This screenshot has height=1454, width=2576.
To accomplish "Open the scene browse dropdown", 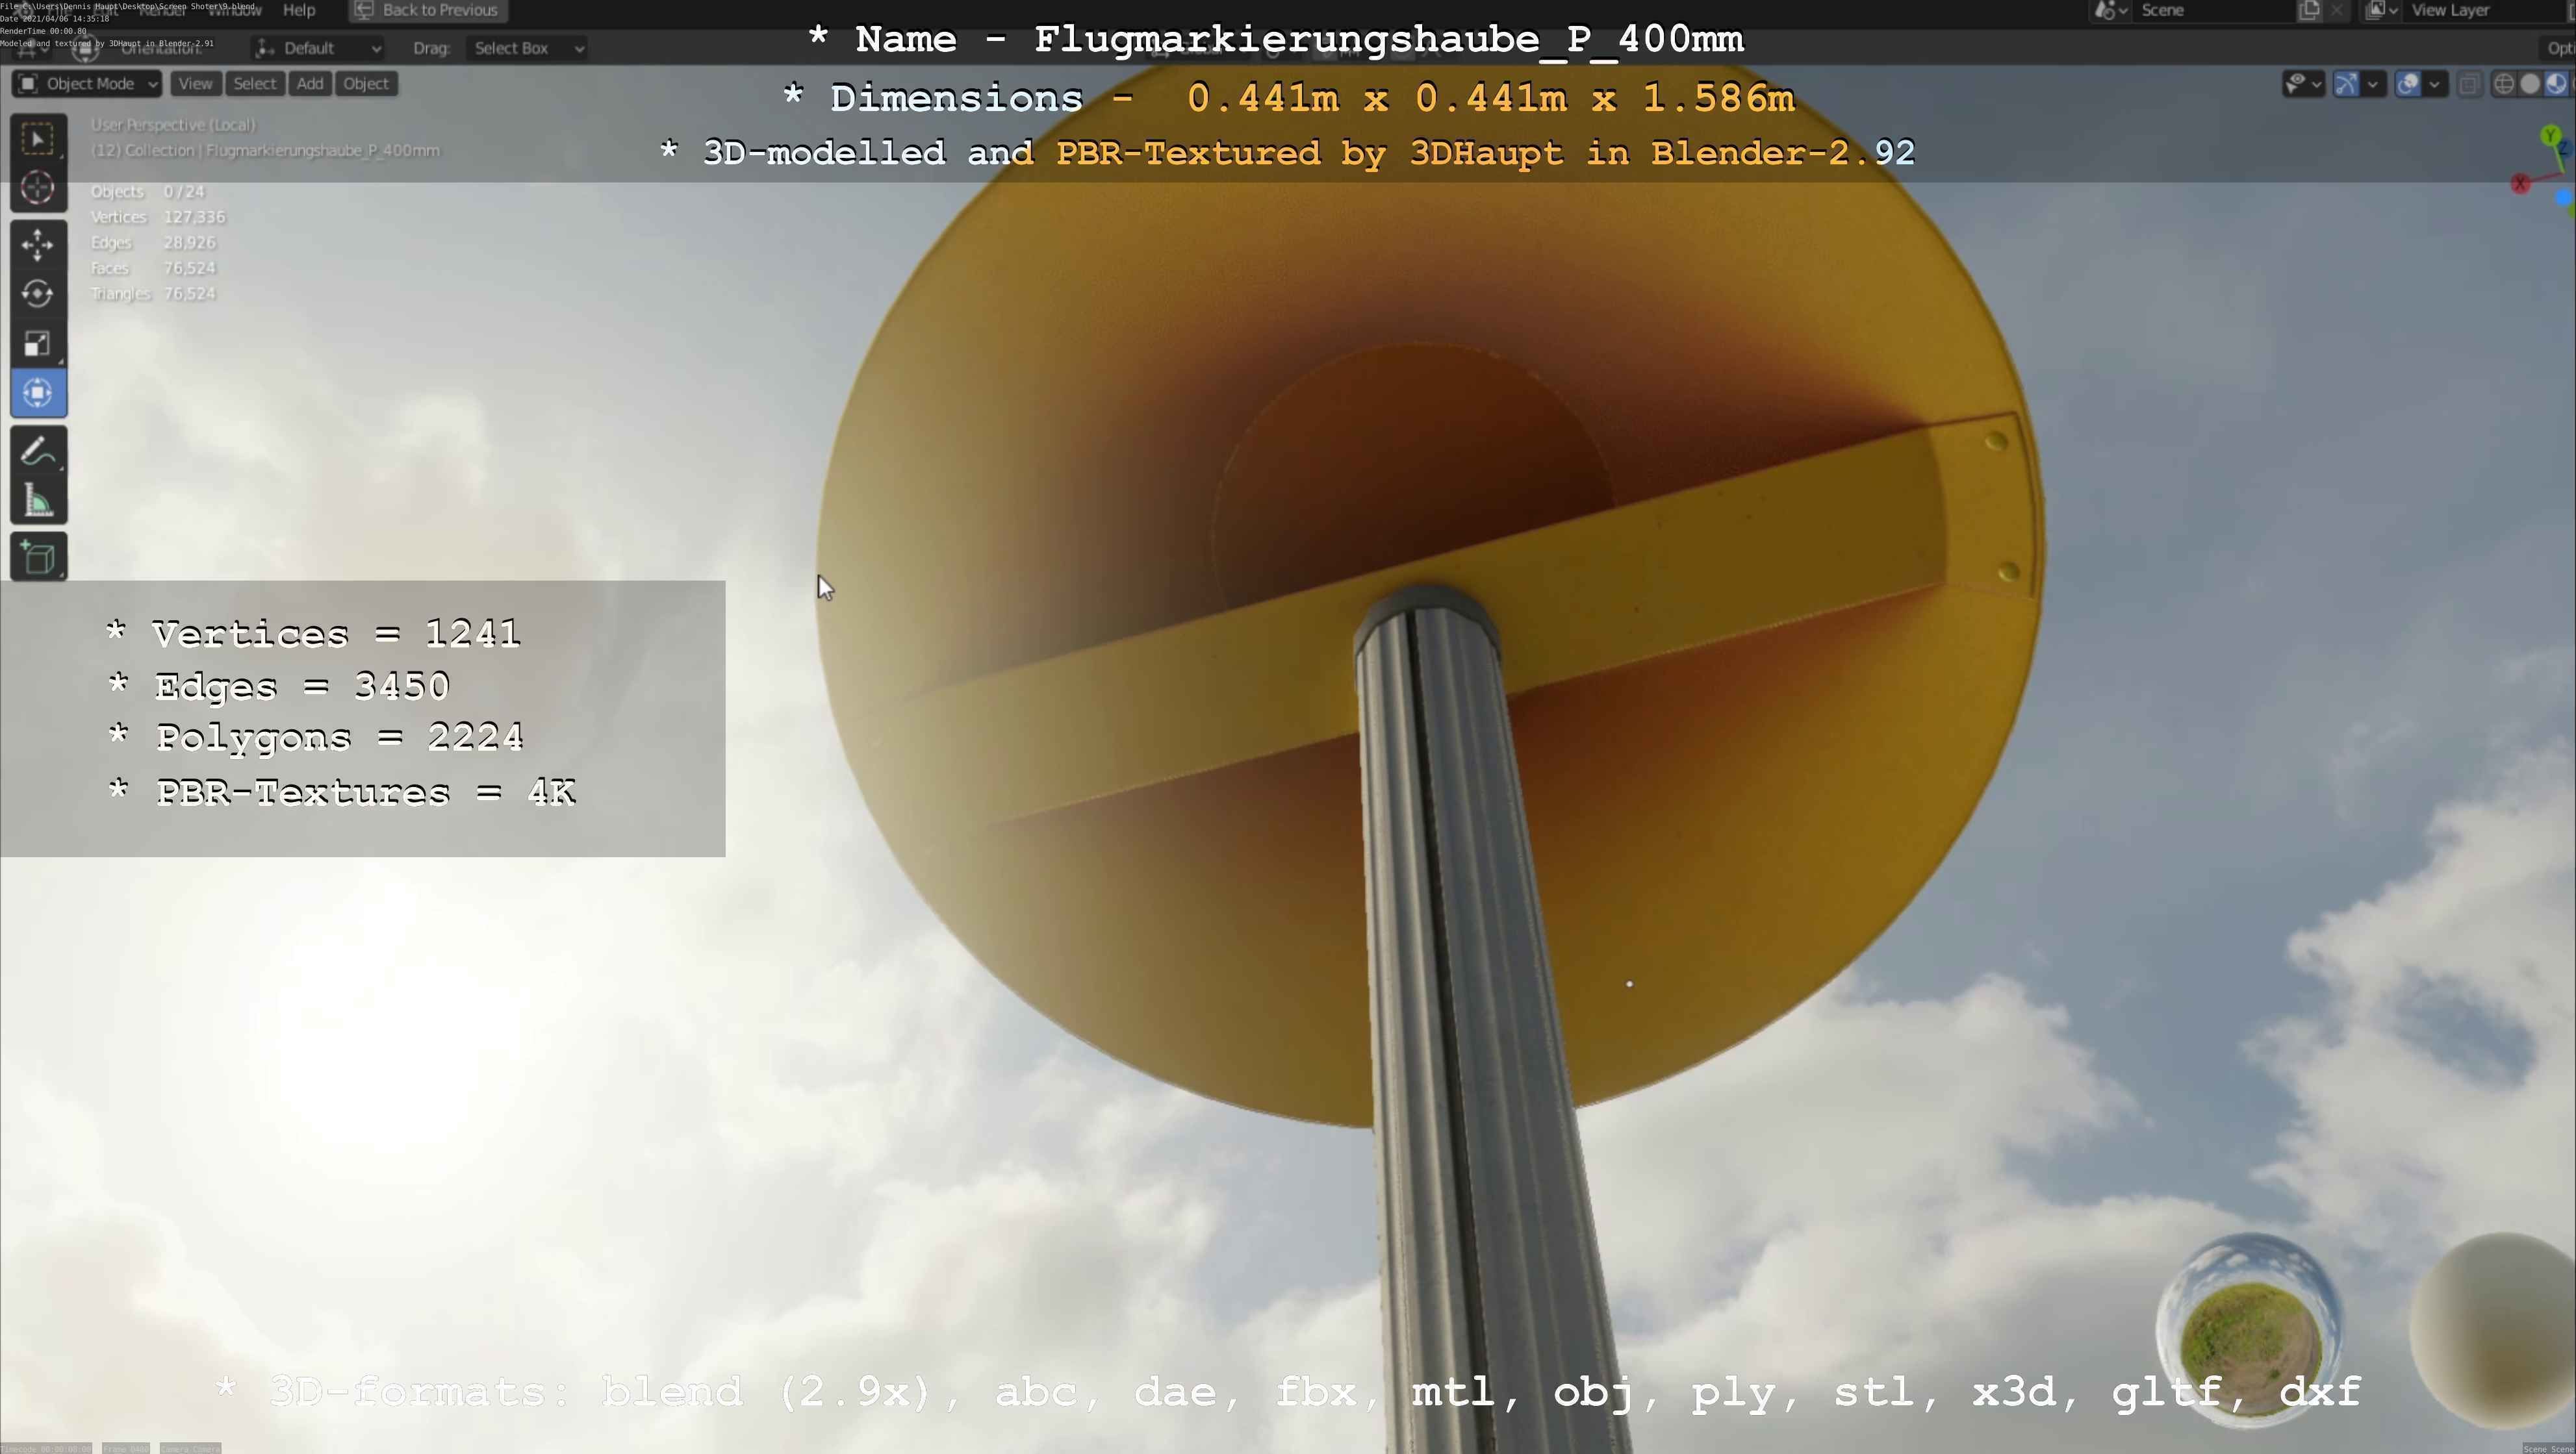I will (2111, 10).
